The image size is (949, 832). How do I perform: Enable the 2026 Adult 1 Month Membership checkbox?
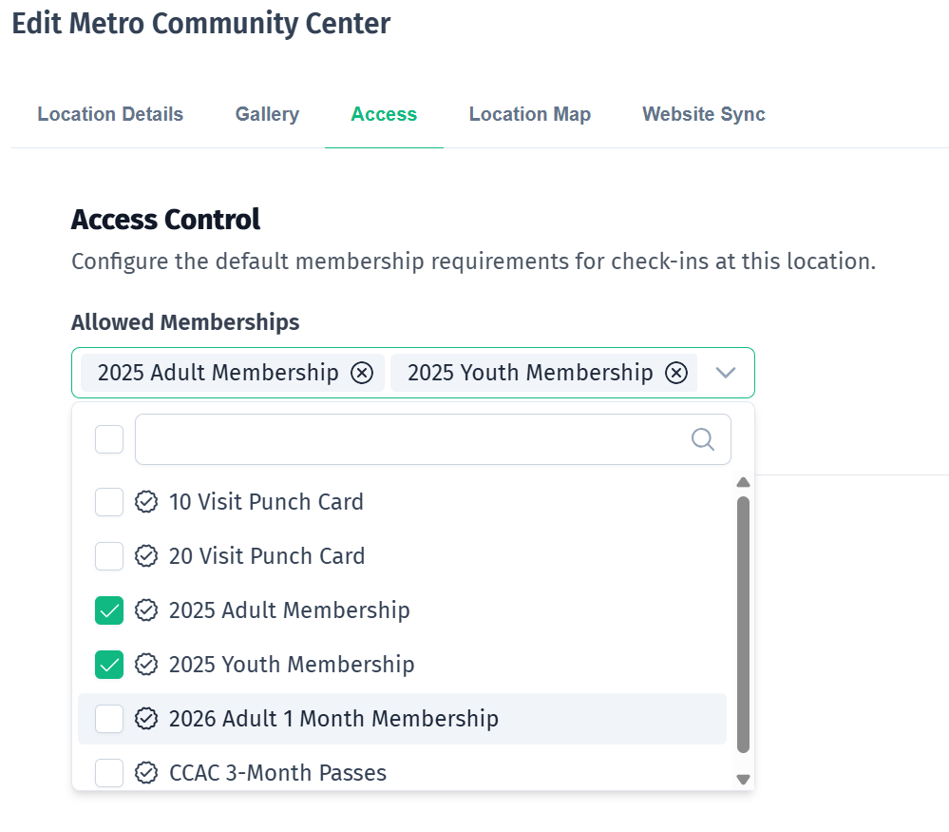click(109, 719)
